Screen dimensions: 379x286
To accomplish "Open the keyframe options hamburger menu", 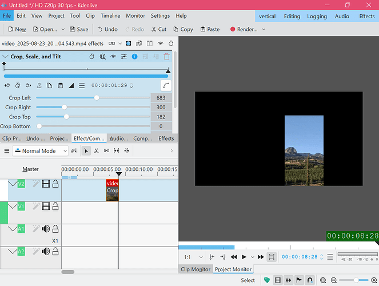I will (x=82, y=86).
